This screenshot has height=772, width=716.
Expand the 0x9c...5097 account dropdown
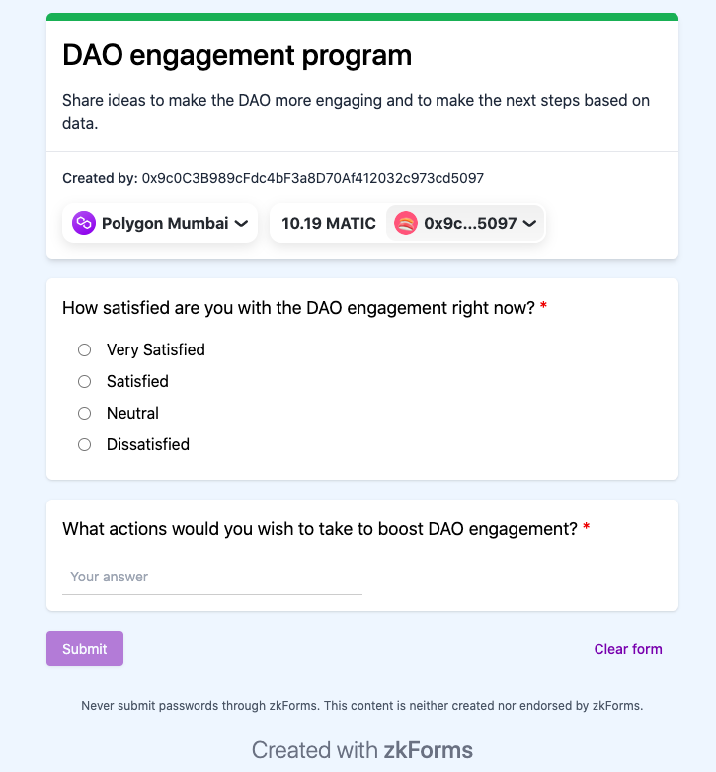[465, 224]
